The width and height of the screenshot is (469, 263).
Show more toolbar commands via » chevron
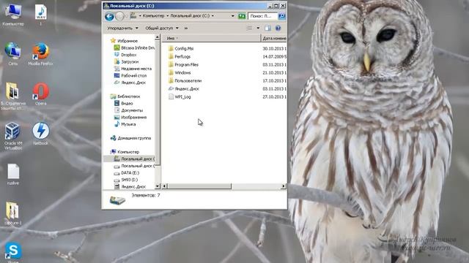pyautogui.click(x=185, y=28)
